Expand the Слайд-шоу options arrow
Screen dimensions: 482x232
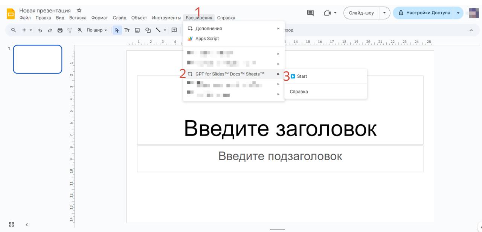coord(384,13)
